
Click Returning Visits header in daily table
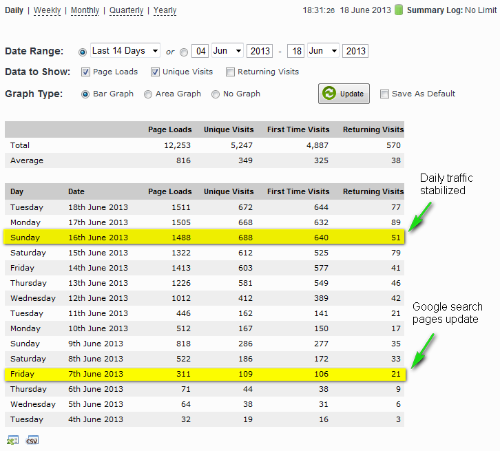tap(373, 191)
